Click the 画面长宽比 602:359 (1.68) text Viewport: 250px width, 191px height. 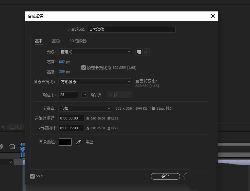pyautogui.click(x=147, y=86)
